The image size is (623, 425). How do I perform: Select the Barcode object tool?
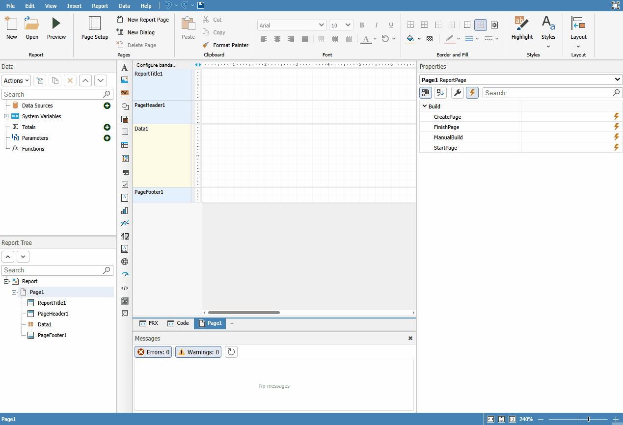coord(125,172)
